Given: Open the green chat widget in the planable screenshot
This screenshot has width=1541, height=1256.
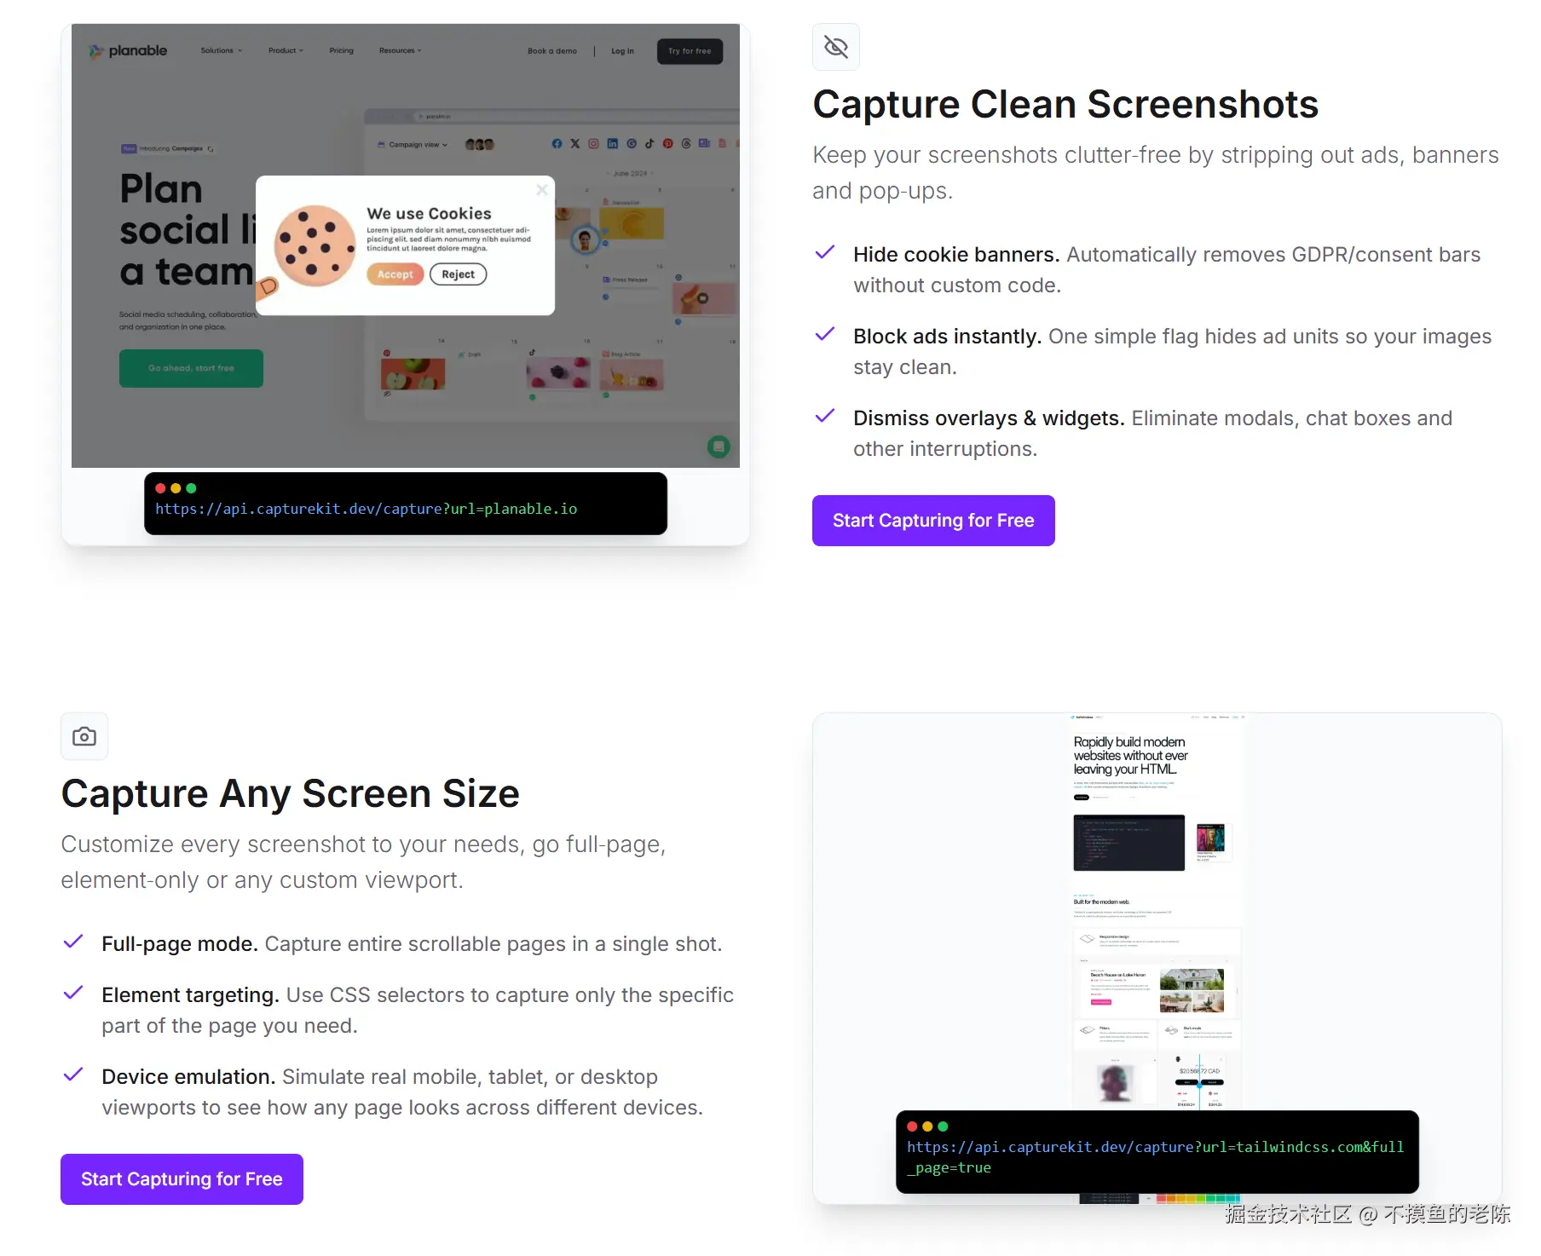Looking at the screenshot, I should [x=719, y=447].
